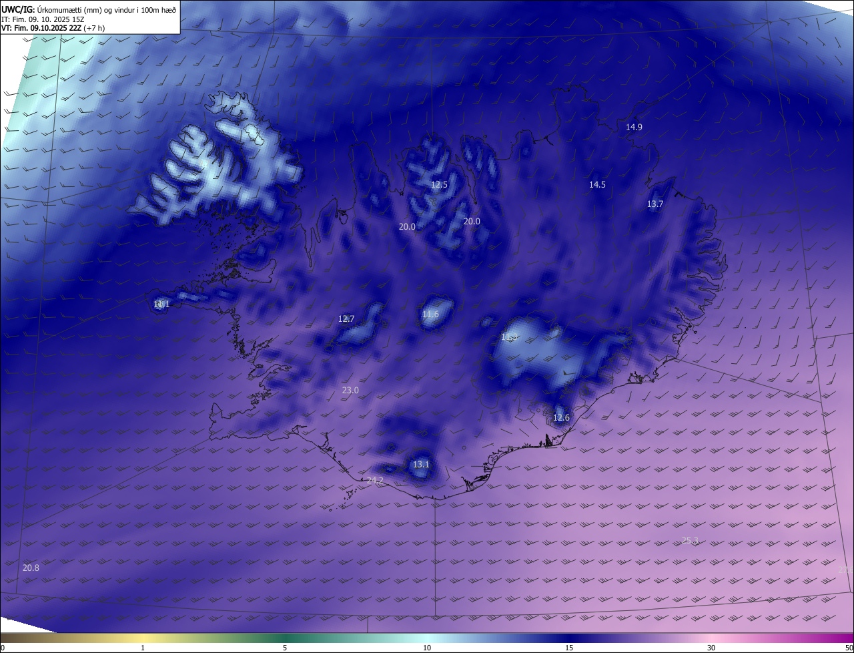This screenshot has width=854, height=653.
Task: Click the 12.5 value label
Action: pos(439,184)
